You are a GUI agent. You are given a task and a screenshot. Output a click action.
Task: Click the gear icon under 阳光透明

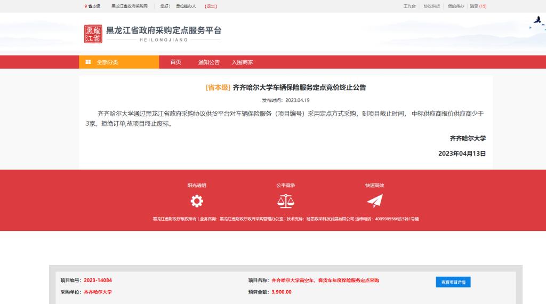pos(197,201)
